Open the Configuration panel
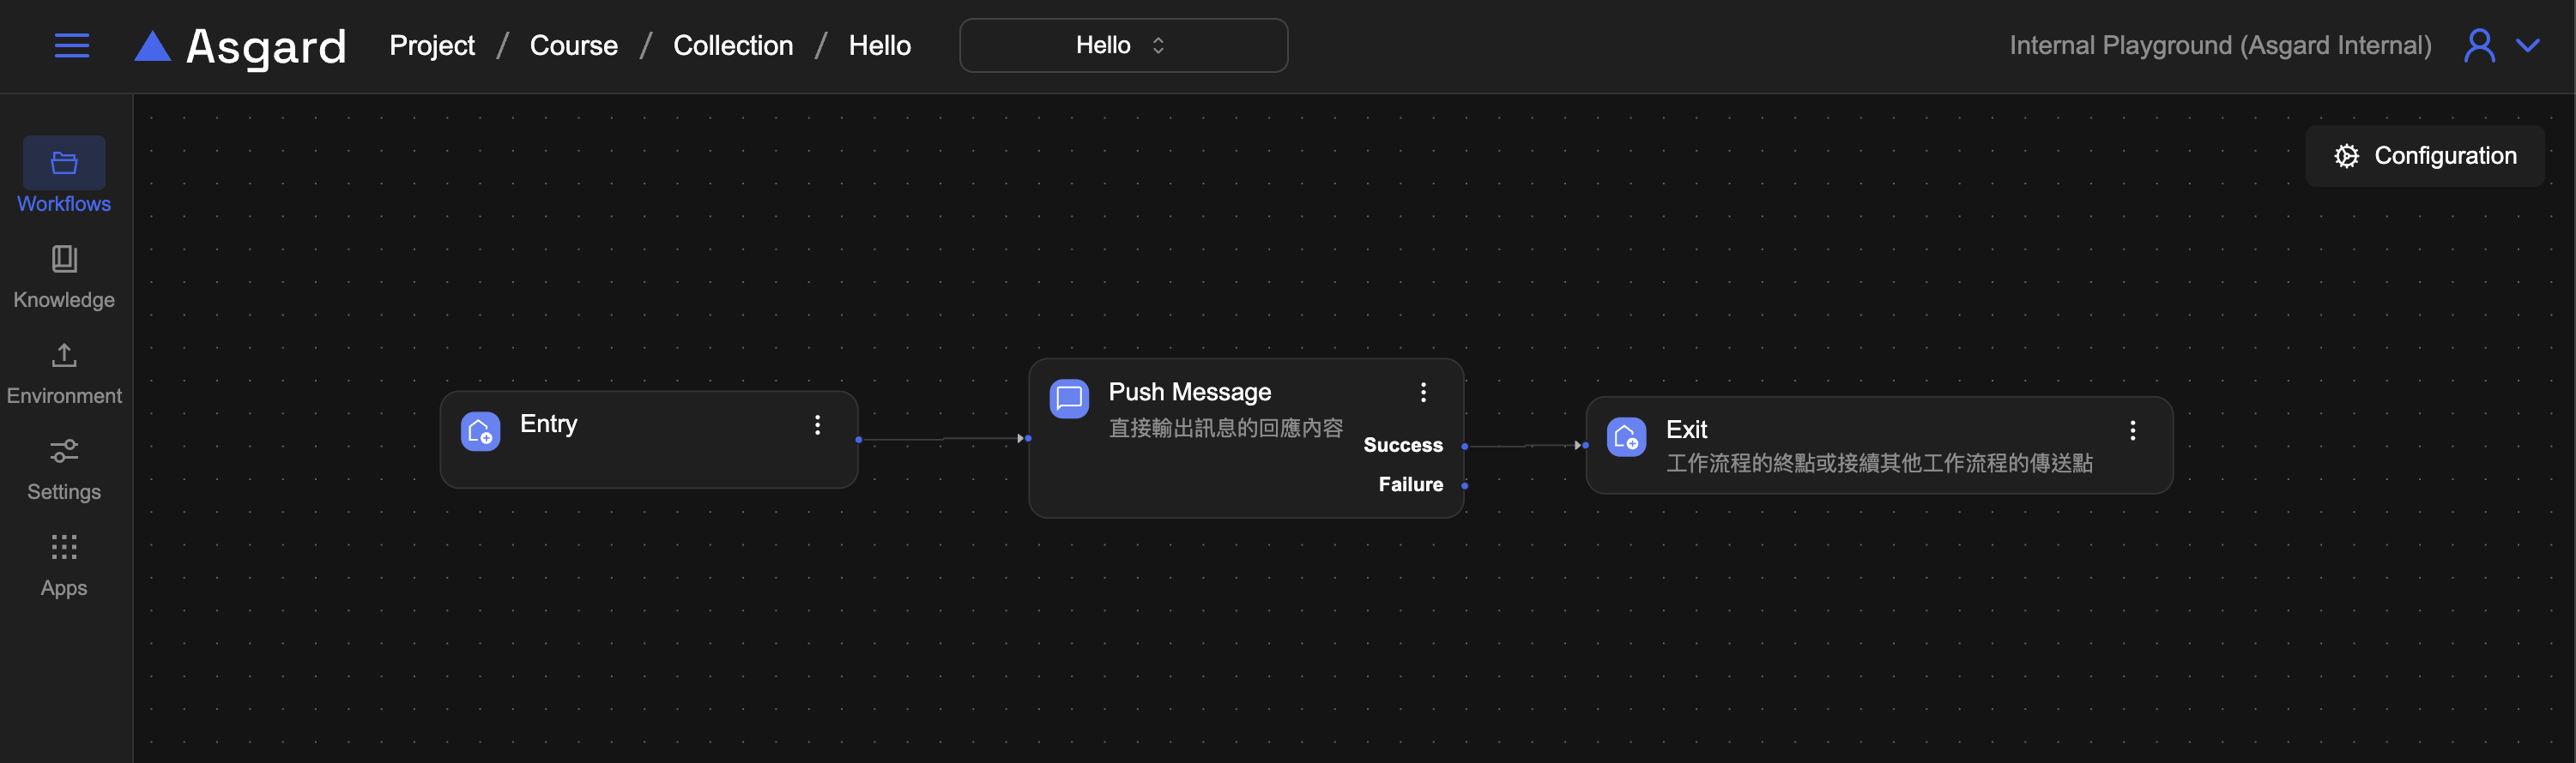This screenshot has height=763, width=2576. pos(2424,156)
